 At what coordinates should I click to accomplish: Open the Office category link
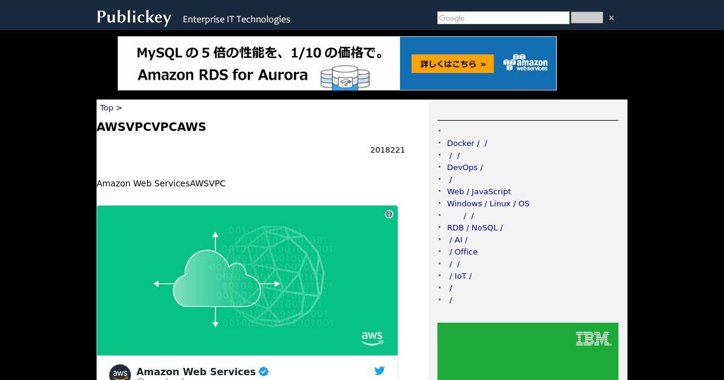(466, 252)
